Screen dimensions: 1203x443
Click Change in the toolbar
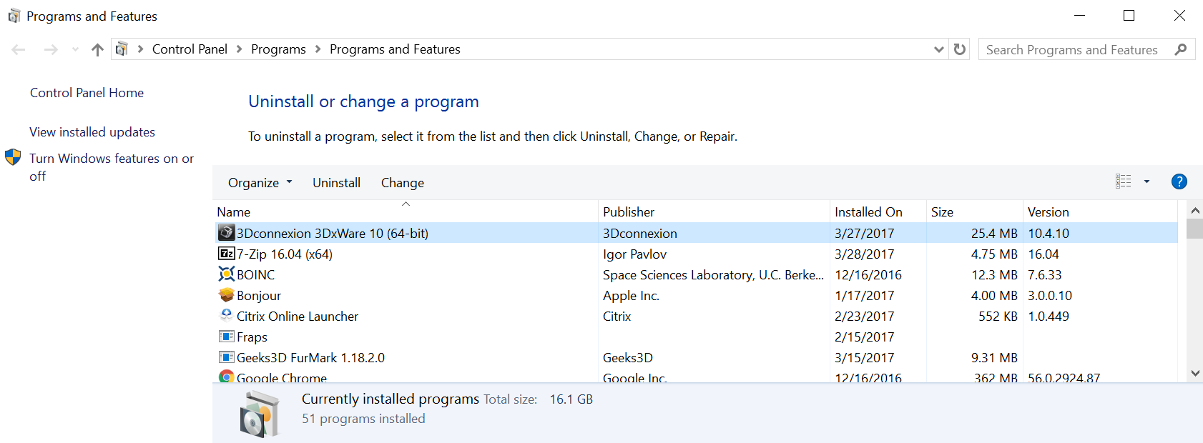(x=402, y=183)
